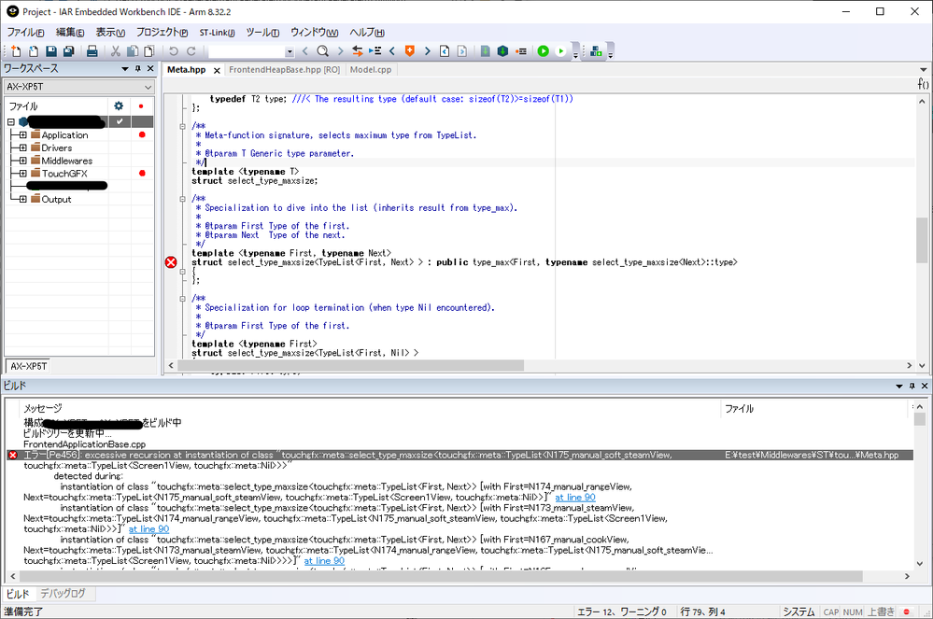Screen dimensions: 933x619
Task: Click the Paste toolbar icon
Action: pos(148,51)
